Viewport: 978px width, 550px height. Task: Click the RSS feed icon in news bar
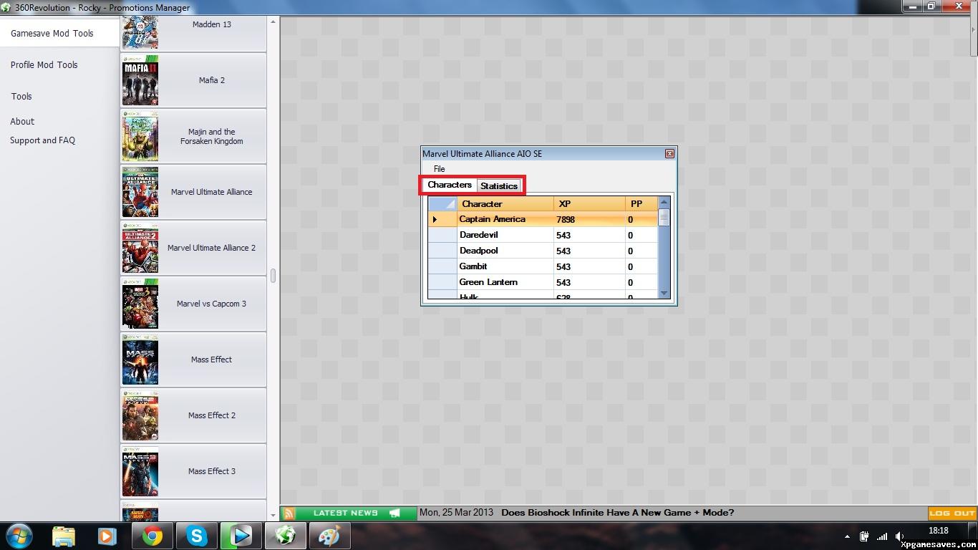(289, 513)
